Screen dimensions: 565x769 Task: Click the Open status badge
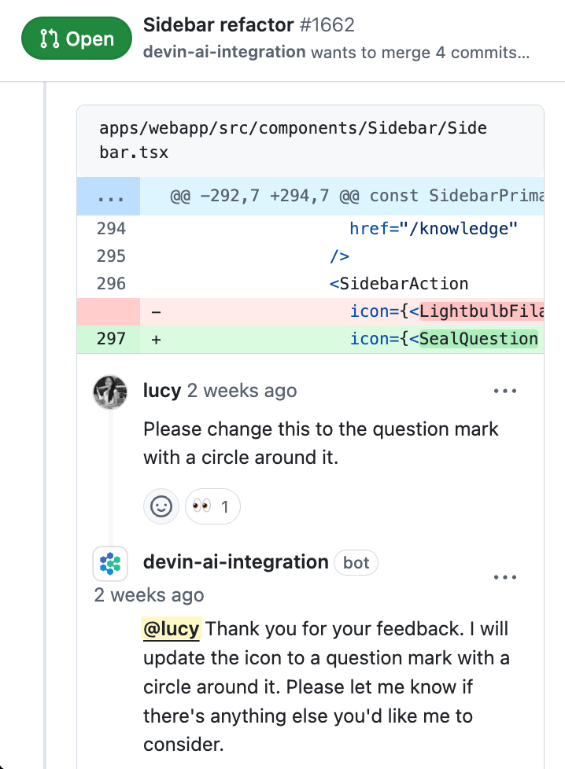[76, 38]
